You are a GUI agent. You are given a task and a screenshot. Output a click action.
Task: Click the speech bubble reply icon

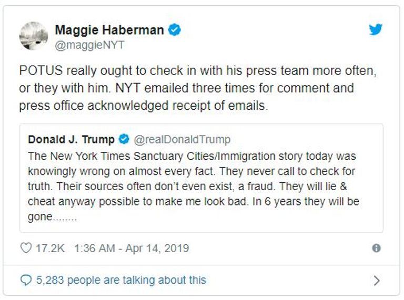(x=26, y=280)
